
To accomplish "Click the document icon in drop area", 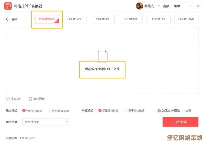I will 102,56.
